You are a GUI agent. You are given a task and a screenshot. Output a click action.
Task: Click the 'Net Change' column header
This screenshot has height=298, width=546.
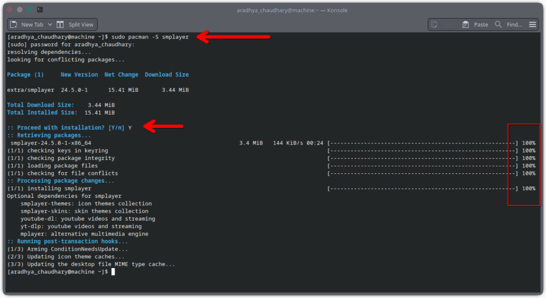pos(121,75)
